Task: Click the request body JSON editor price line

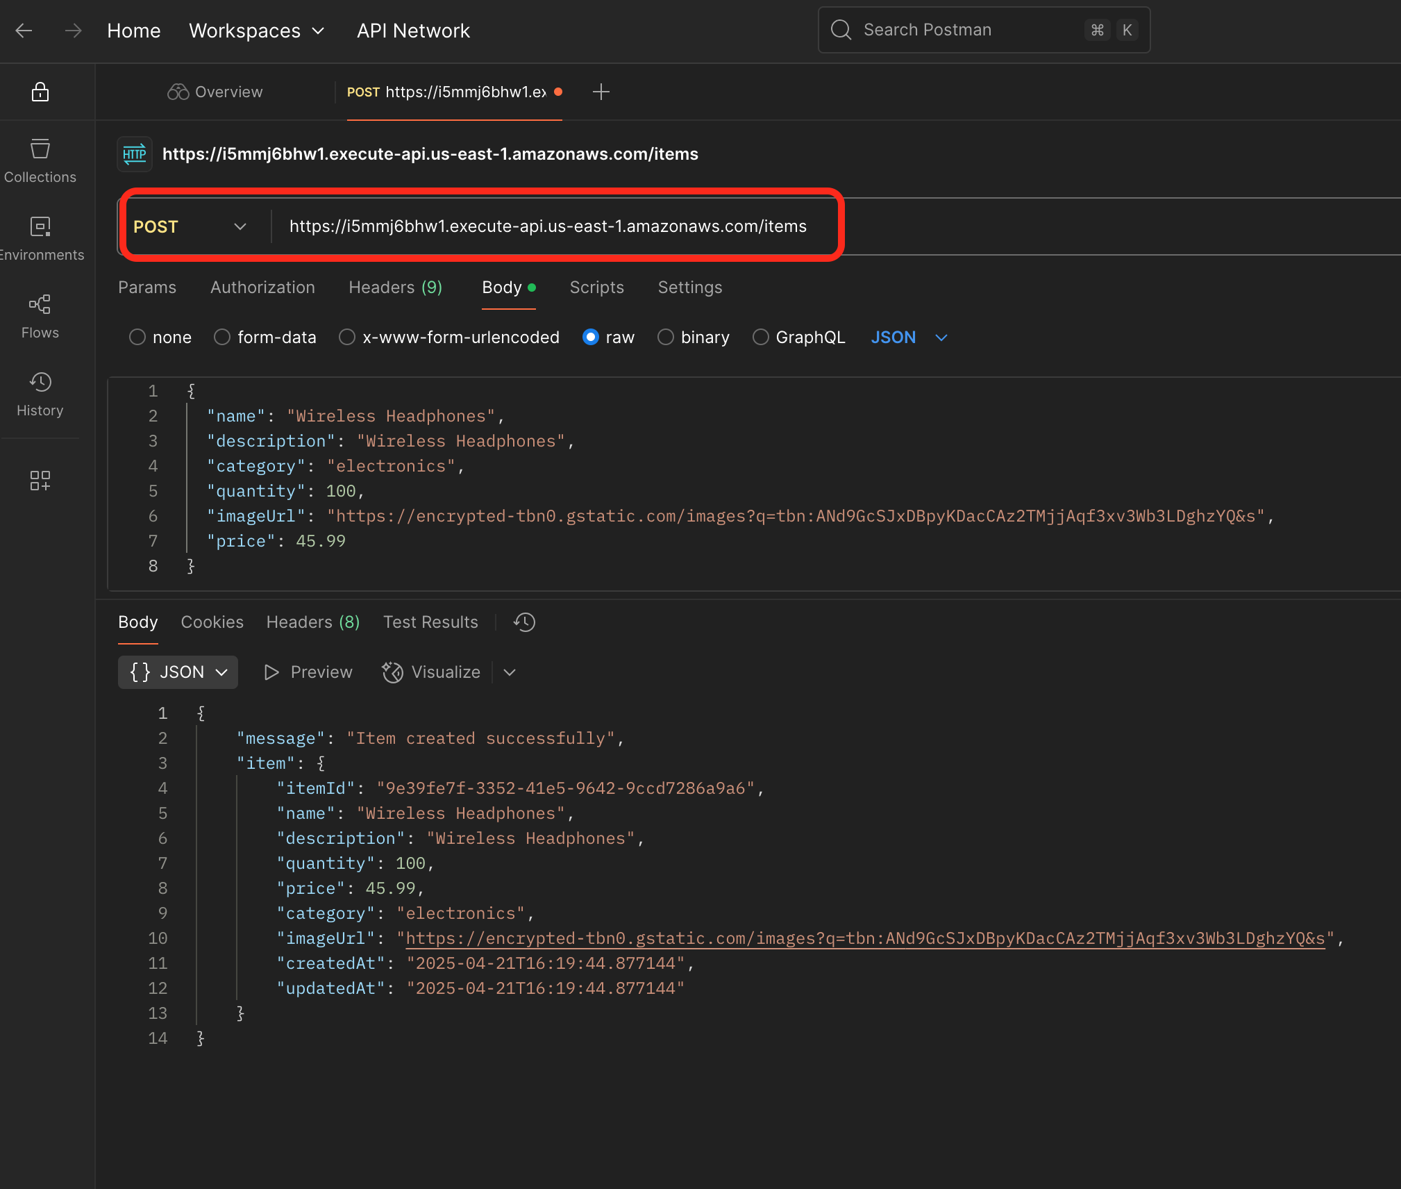Action: pyautogui.click(x=276, y=541)
